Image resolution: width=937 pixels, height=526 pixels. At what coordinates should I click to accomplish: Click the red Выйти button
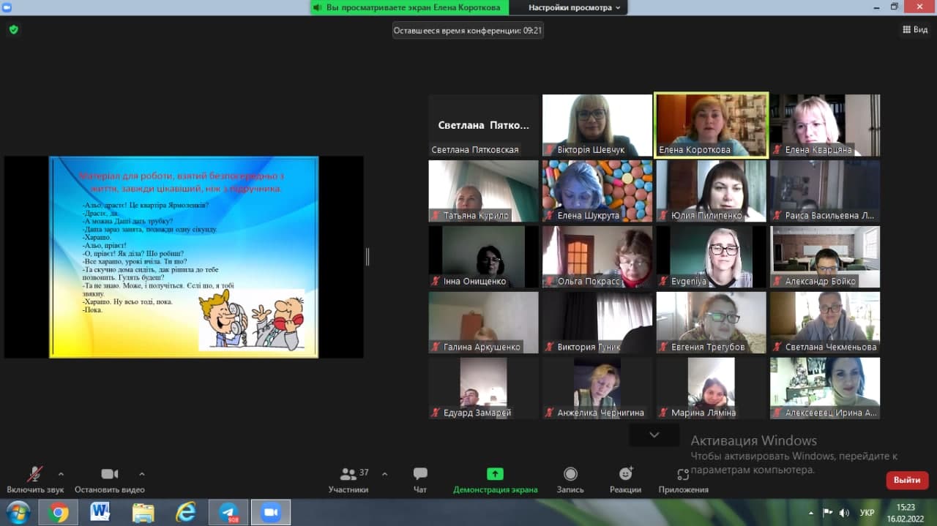(907, 480)
